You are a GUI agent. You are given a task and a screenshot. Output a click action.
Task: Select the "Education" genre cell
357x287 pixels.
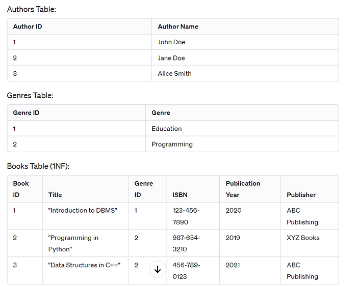166,129
